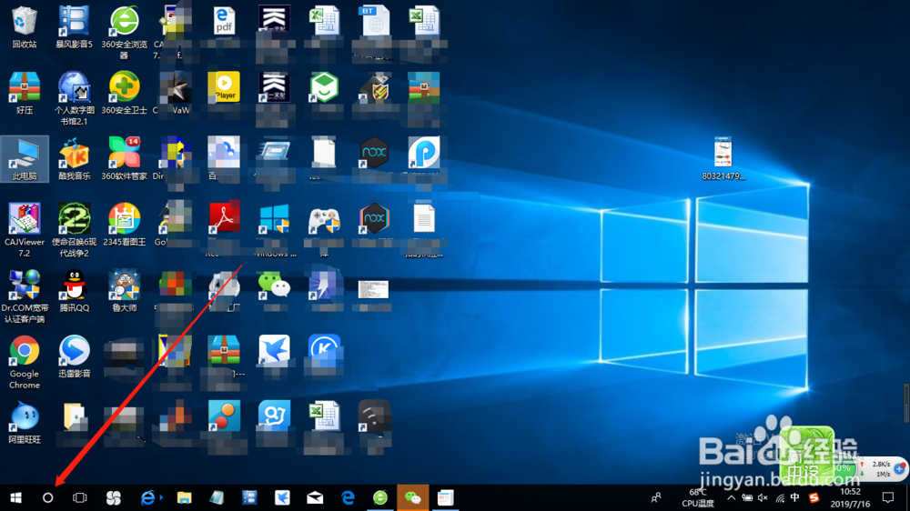This screenshot has width=910, height=511.
Task: Open 迅雷影音 desktop shortcut
Action: click(75, 357)
